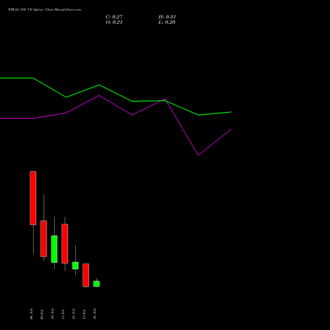Click the NYKAA 210 CE Option Chart title
The image size is (330, 330).
(45, 10)
